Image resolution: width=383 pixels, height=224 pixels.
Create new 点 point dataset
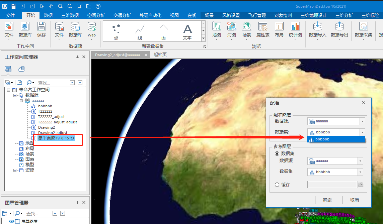pos(116,32)
